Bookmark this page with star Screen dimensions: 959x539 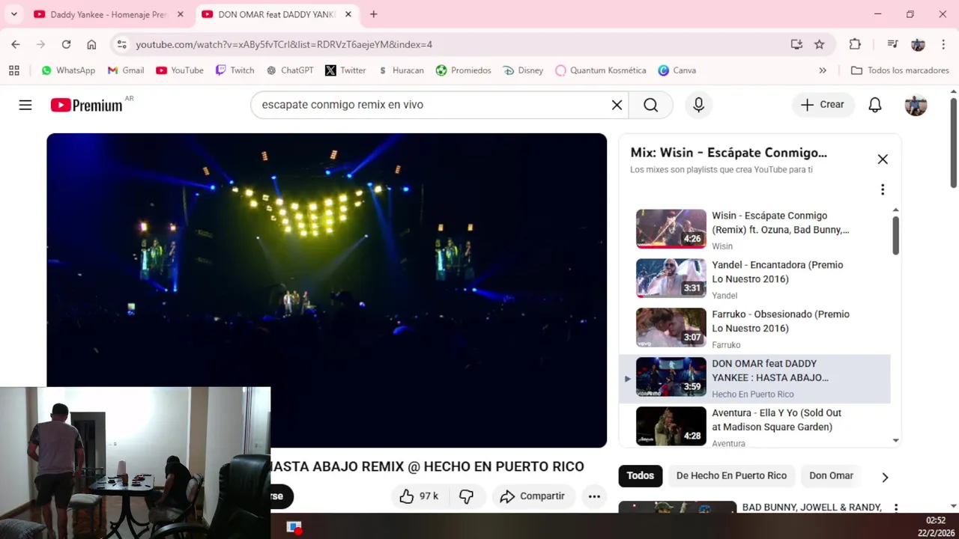pyautogui.click(x=819, y=44)
